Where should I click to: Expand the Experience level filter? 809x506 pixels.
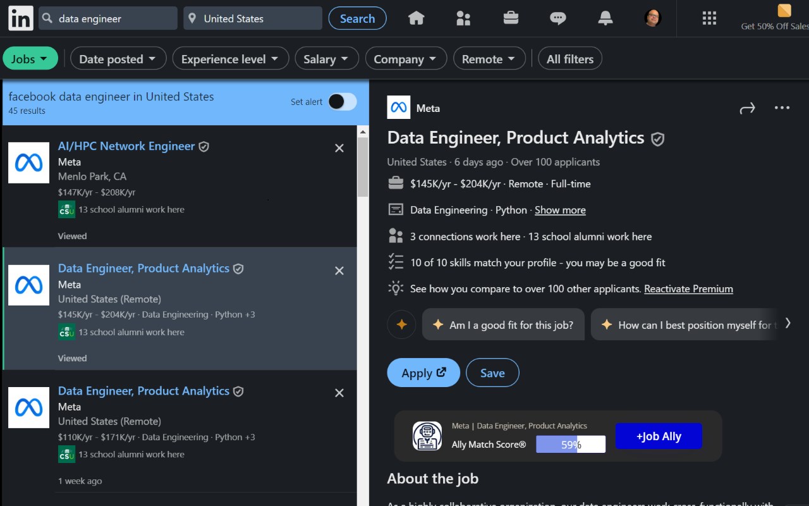tap(231, 59)
